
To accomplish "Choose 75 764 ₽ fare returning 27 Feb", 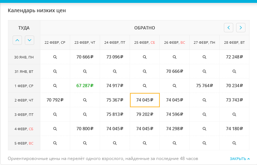I will pyautogui.click(x=204, y=86).
